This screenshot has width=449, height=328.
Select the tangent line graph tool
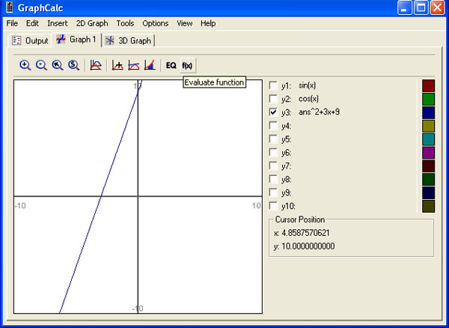134,65
